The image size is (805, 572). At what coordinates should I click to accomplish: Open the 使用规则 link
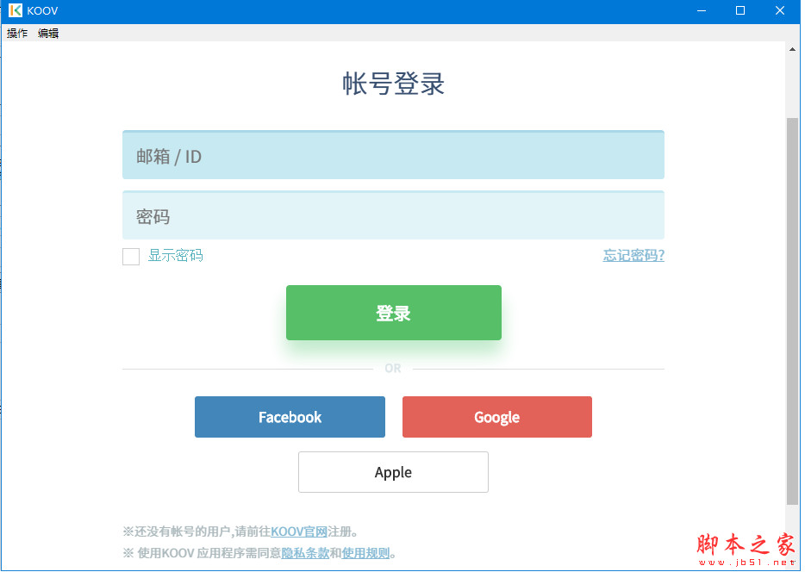coord(365,553)
